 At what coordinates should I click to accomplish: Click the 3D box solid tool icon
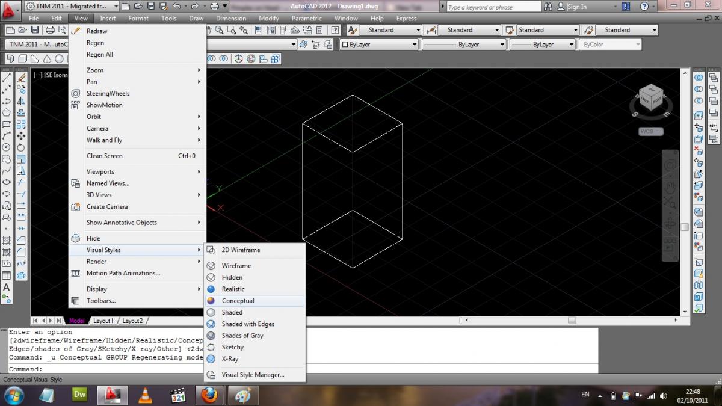pos(22,59)
